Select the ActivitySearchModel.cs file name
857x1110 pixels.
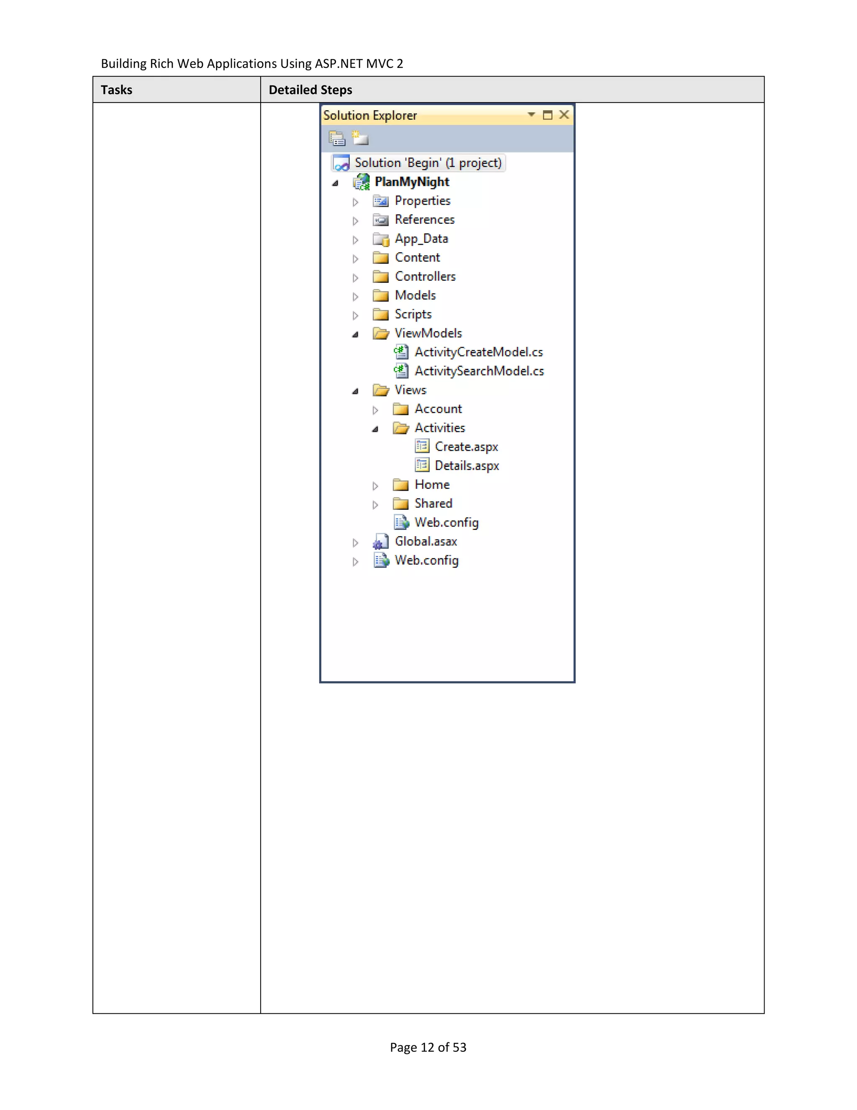pos(479,371)
